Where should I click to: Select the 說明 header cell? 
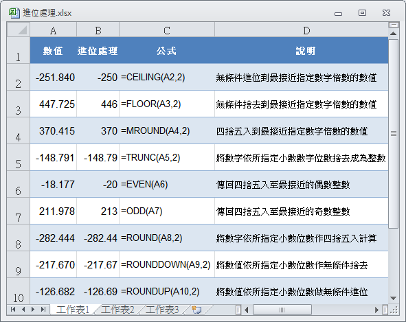pos(302,50)
